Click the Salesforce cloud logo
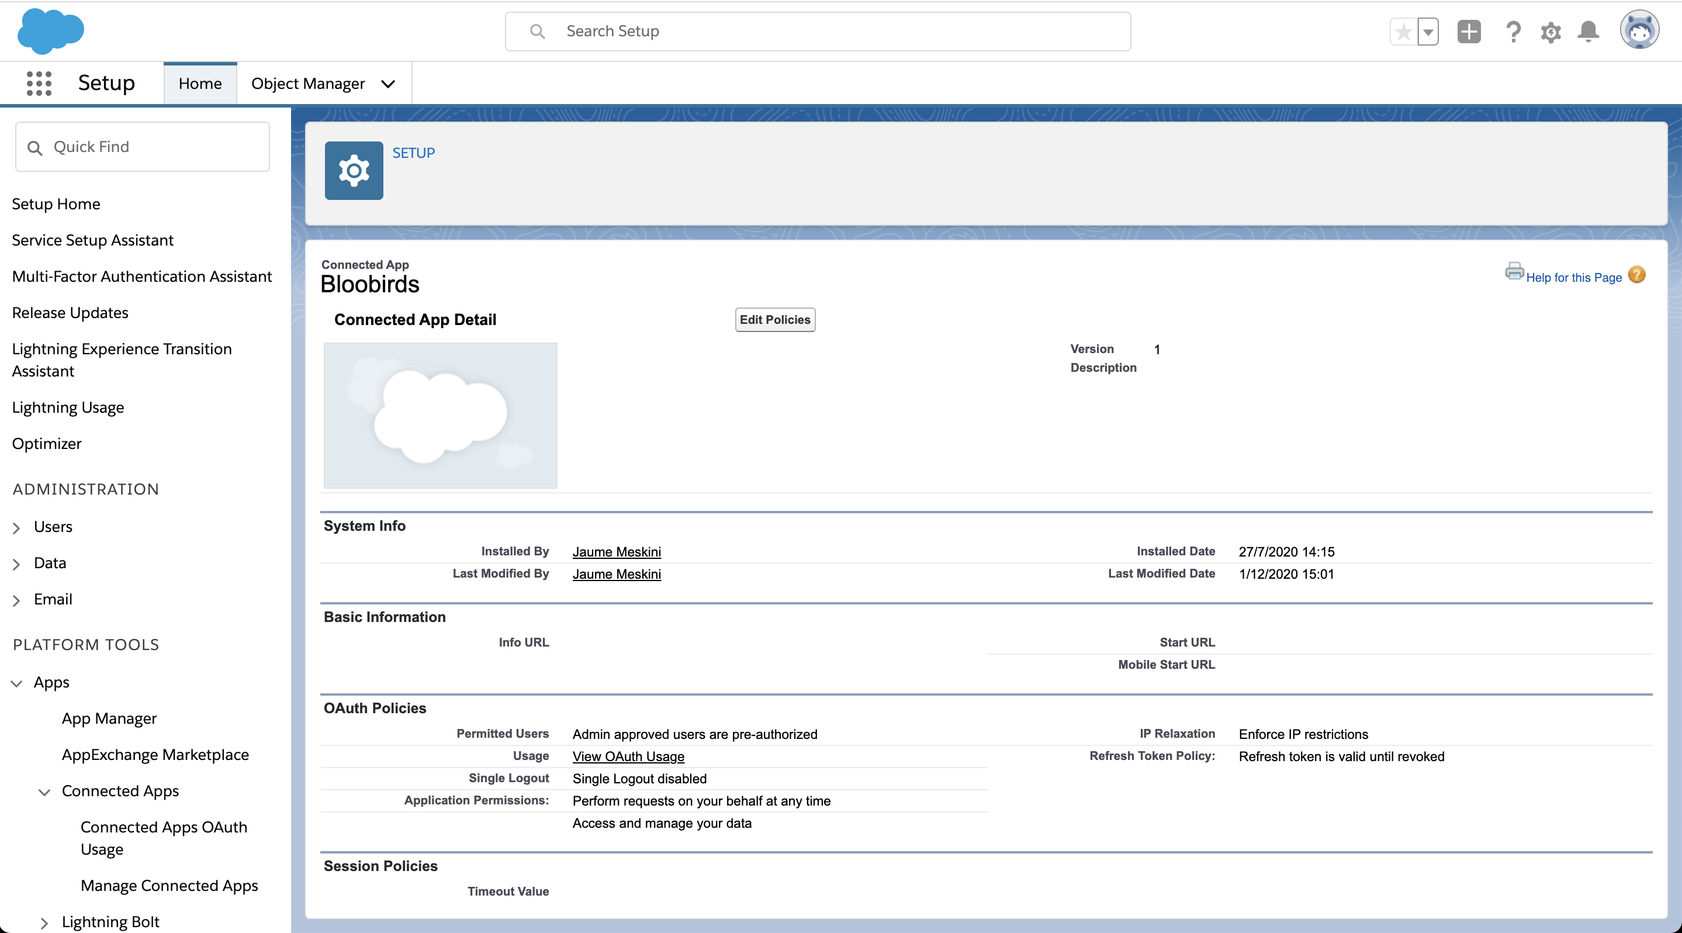Viewport: 1682px width, 933px height. click(x=51, y=30)
